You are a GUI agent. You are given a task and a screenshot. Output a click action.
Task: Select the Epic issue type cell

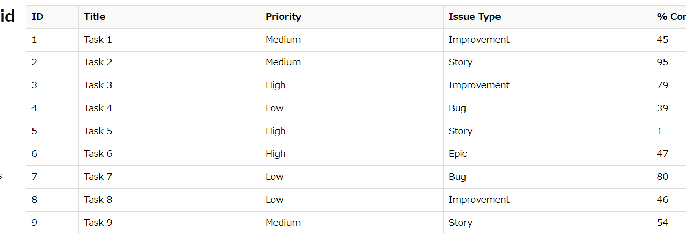point(458,154)
